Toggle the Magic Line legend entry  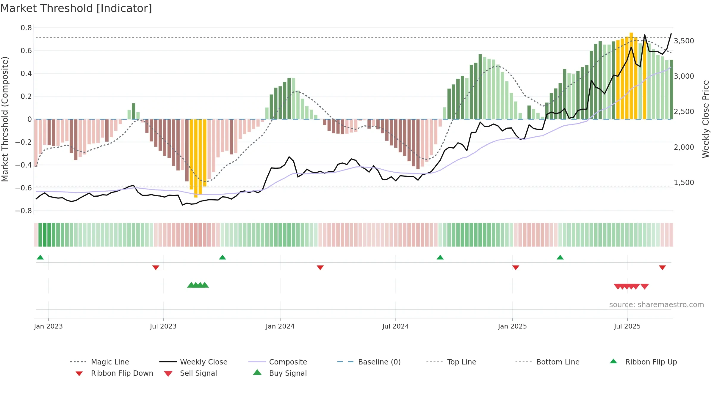coord(100,362)
